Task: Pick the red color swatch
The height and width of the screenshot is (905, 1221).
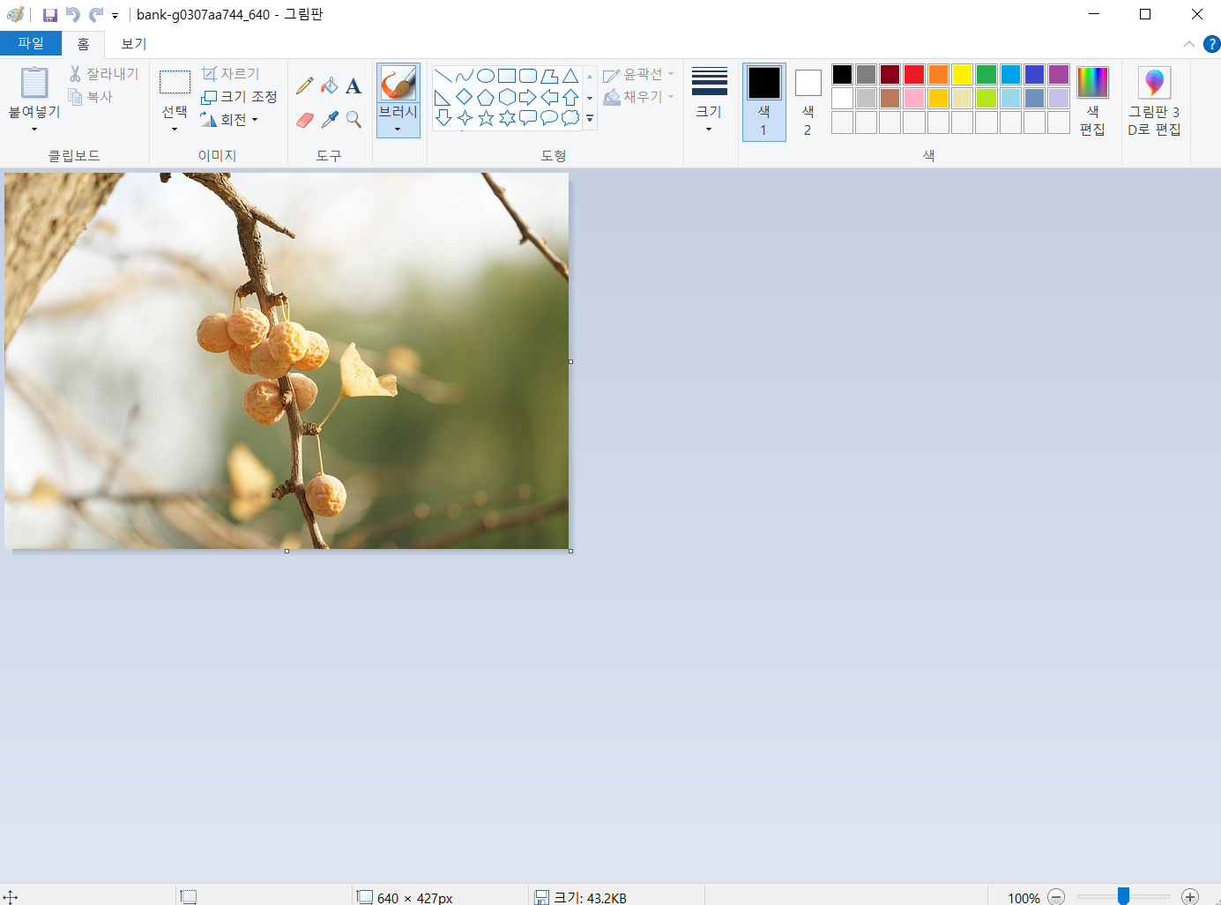Action: pyautogui.click(x=914, y=74)
